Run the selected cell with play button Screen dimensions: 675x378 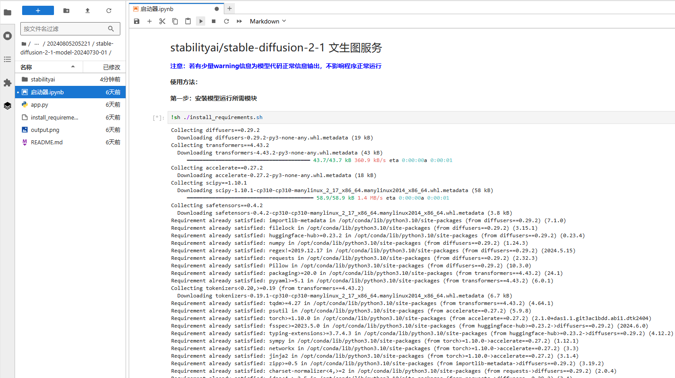point(201,21)
